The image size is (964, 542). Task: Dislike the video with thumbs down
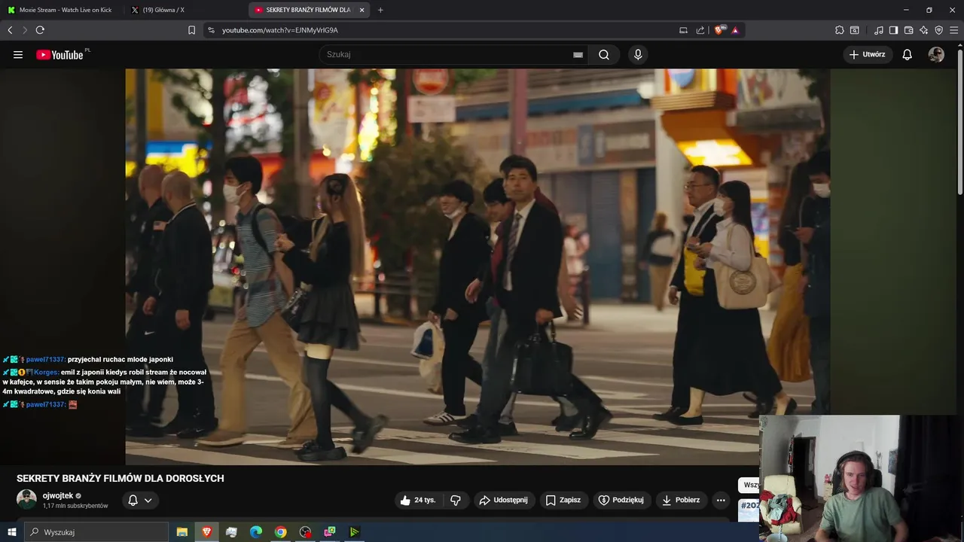tap(456, 500)
